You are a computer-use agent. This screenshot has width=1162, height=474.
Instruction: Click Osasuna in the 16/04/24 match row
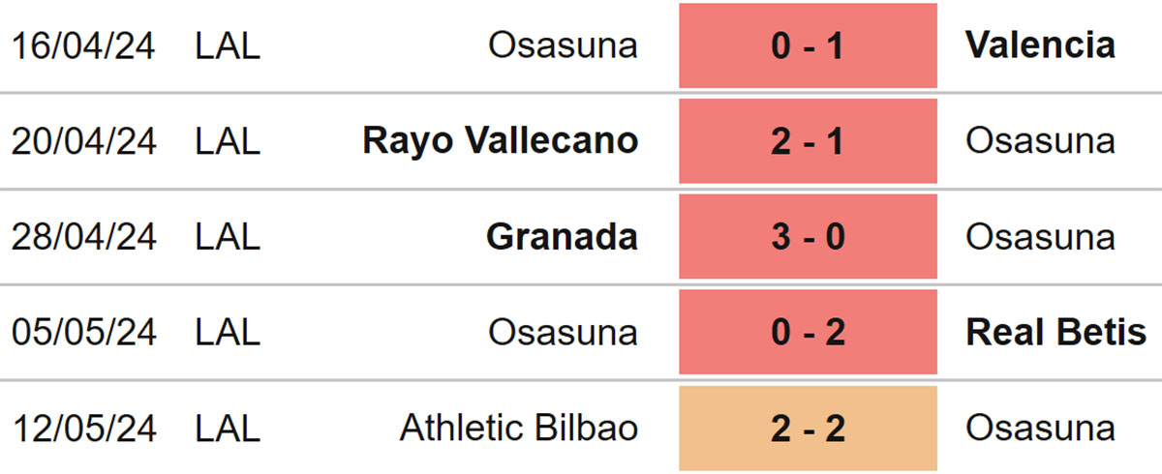(x=563, y=45)
